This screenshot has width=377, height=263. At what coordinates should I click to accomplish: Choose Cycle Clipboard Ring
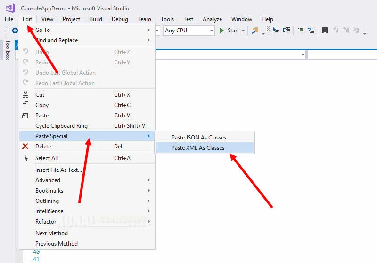coord(87,126)
